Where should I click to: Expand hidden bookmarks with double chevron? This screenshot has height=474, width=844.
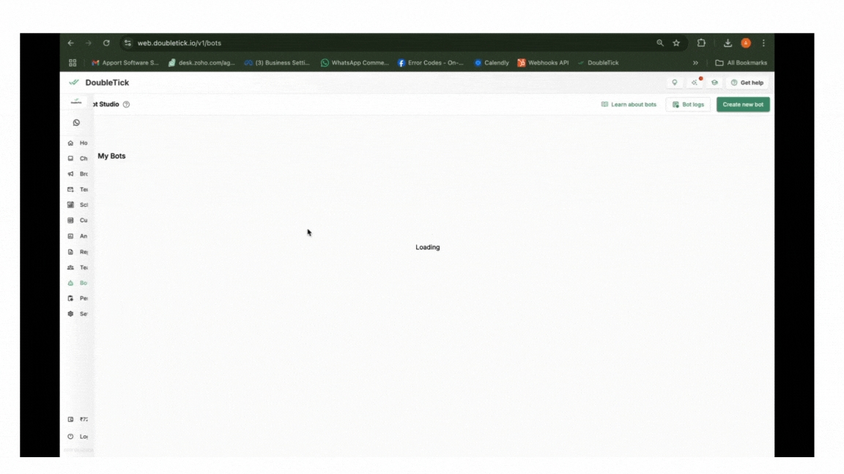(x=695, y=63)
